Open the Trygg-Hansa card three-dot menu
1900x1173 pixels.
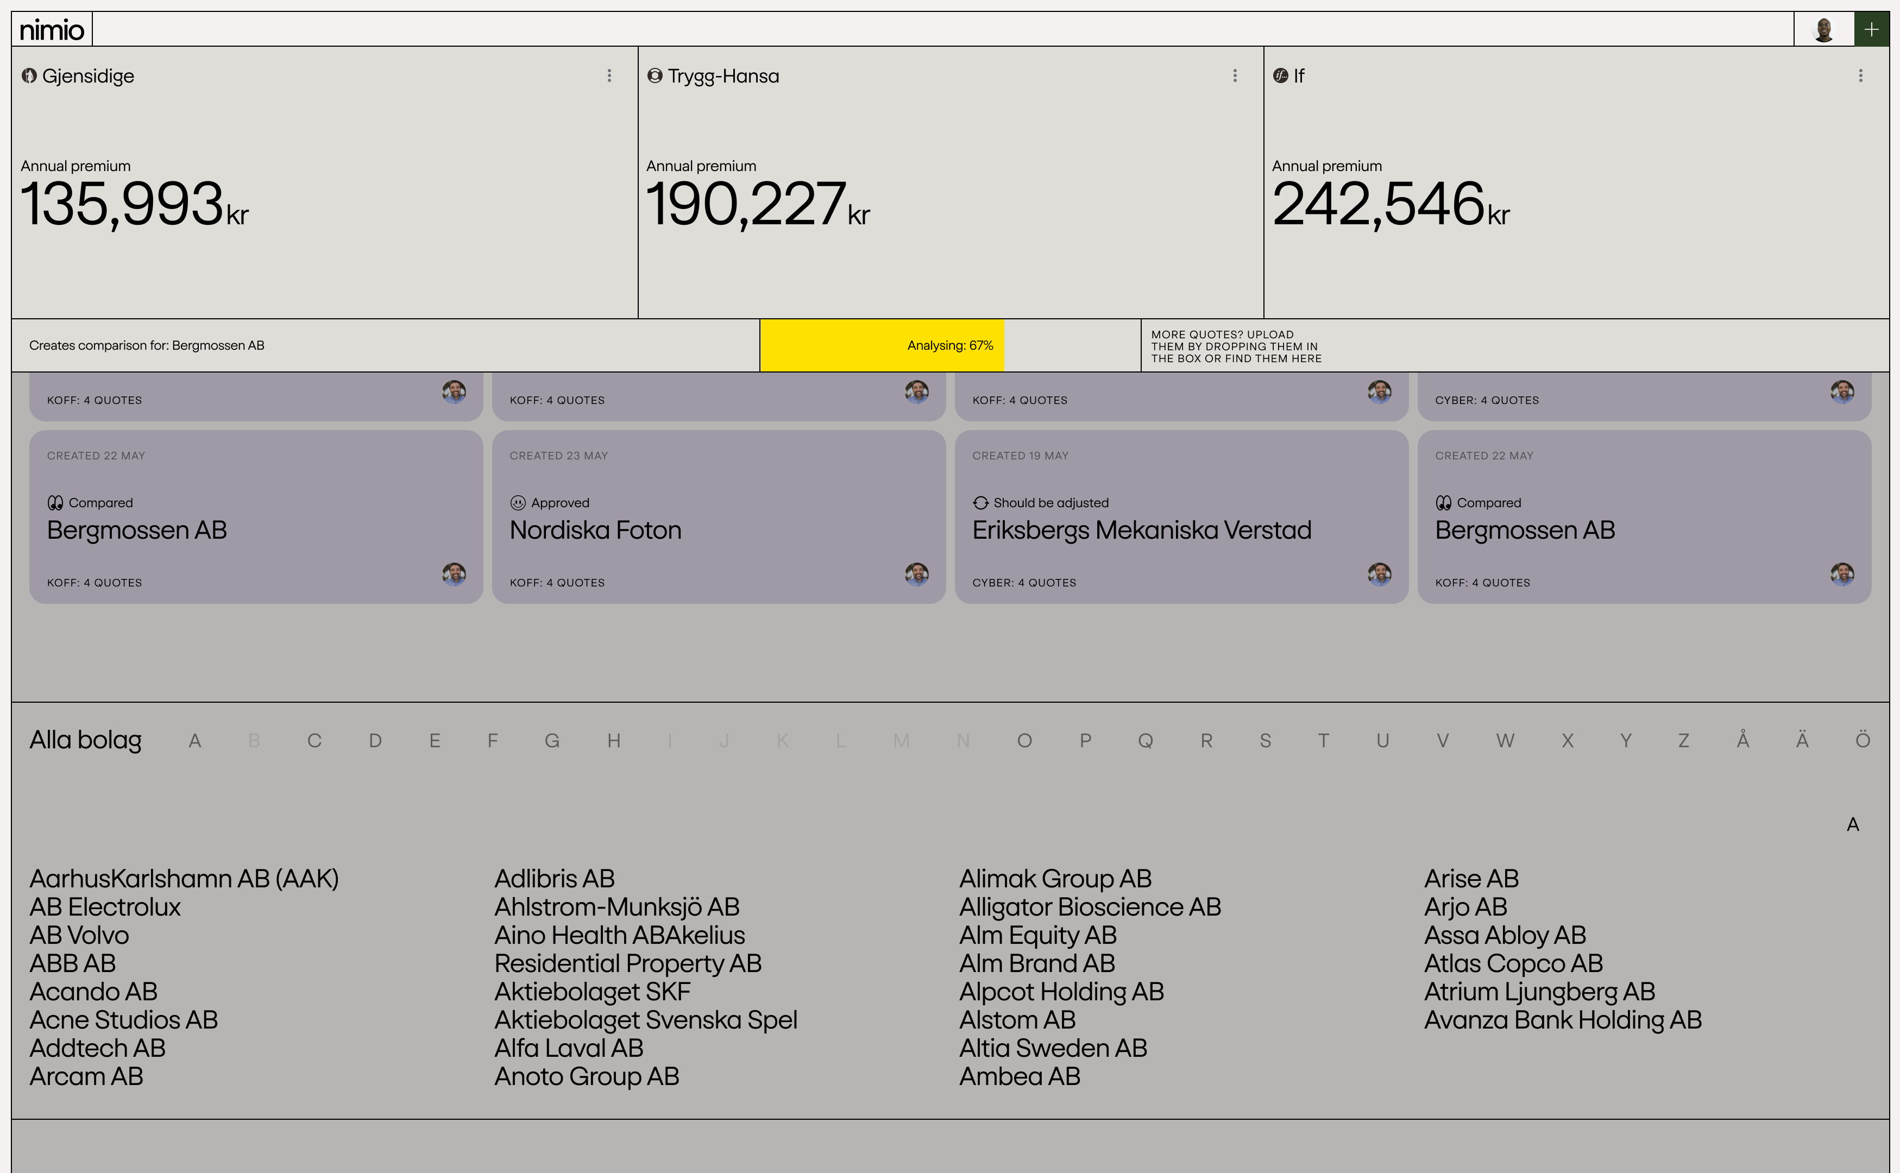(x=1234, y=75)
